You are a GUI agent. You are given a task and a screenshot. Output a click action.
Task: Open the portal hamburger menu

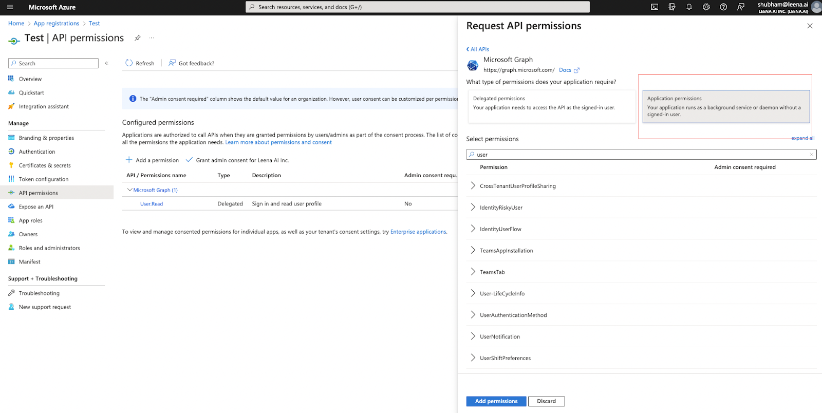[10, 7]
